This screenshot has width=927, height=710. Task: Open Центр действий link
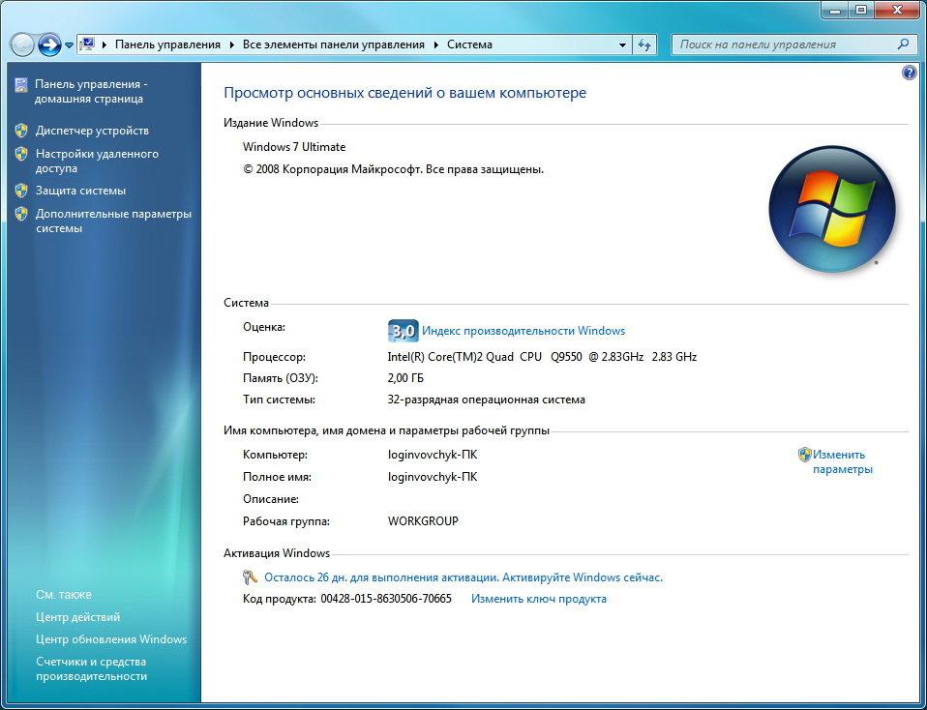coord(78,617)
